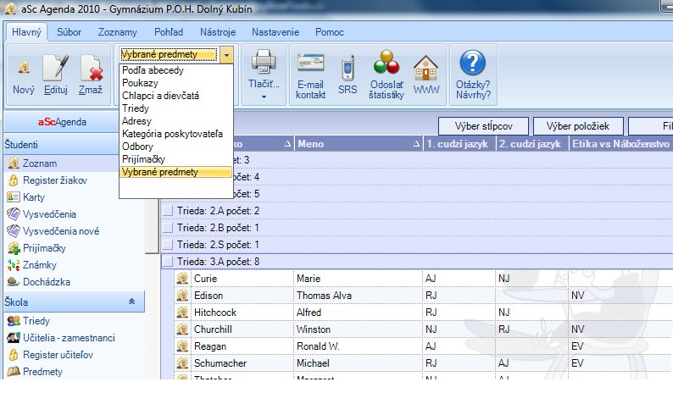Tick checkbox for Trieda: 2.S
This screenshot has height=404, width=673.
168,245
